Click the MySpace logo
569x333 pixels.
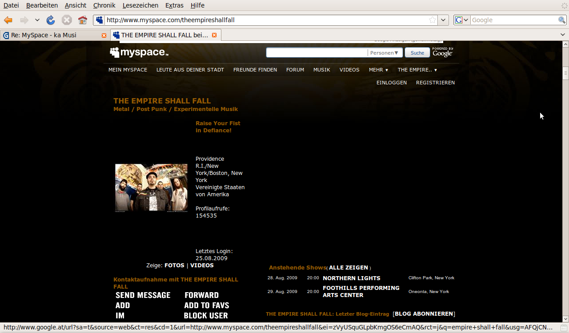click(x=139, y=52)
